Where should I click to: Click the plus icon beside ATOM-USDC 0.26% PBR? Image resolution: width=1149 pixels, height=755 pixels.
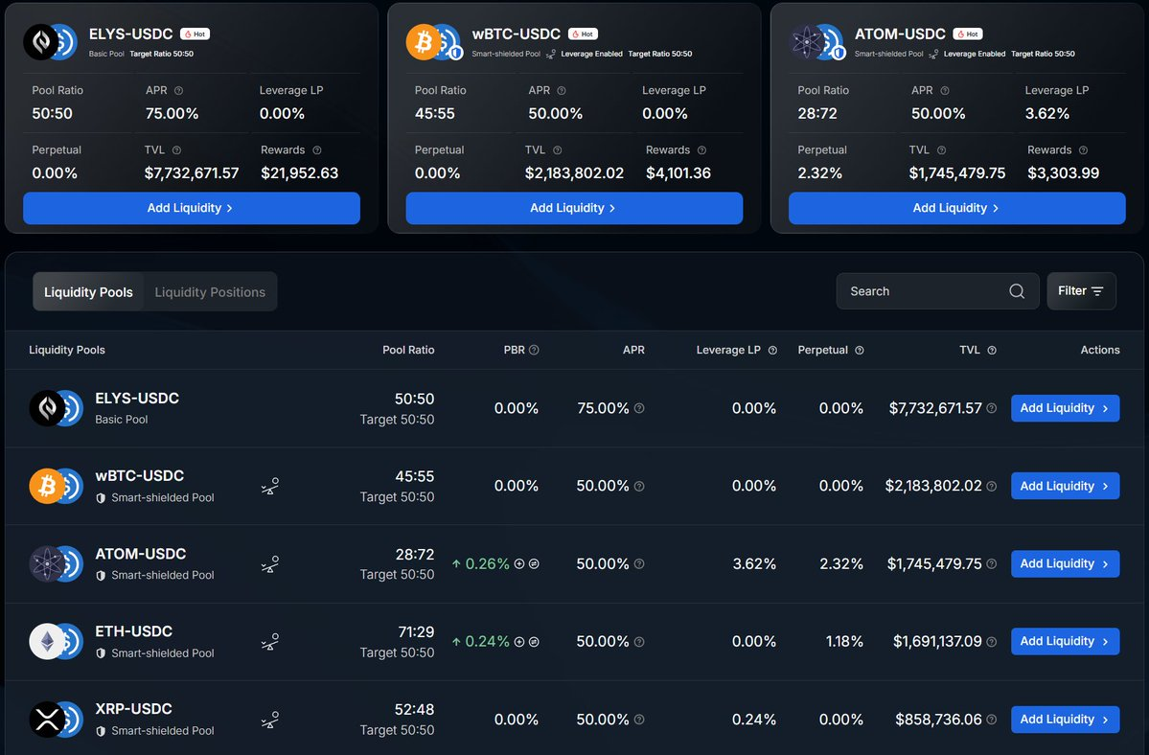(x=519, y=564)
